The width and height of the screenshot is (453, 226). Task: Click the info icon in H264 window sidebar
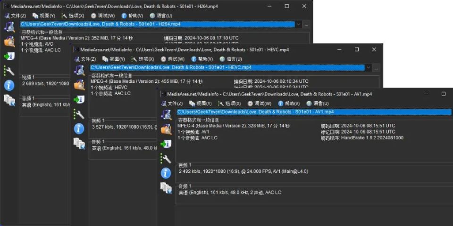tap(9, 85)
